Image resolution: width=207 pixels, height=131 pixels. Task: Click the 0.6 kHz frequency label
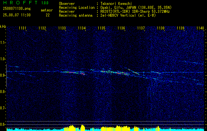3,124
